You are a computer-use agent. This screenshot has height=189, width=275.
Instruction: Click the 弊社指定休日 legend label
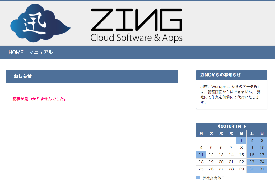click(213, 178)
